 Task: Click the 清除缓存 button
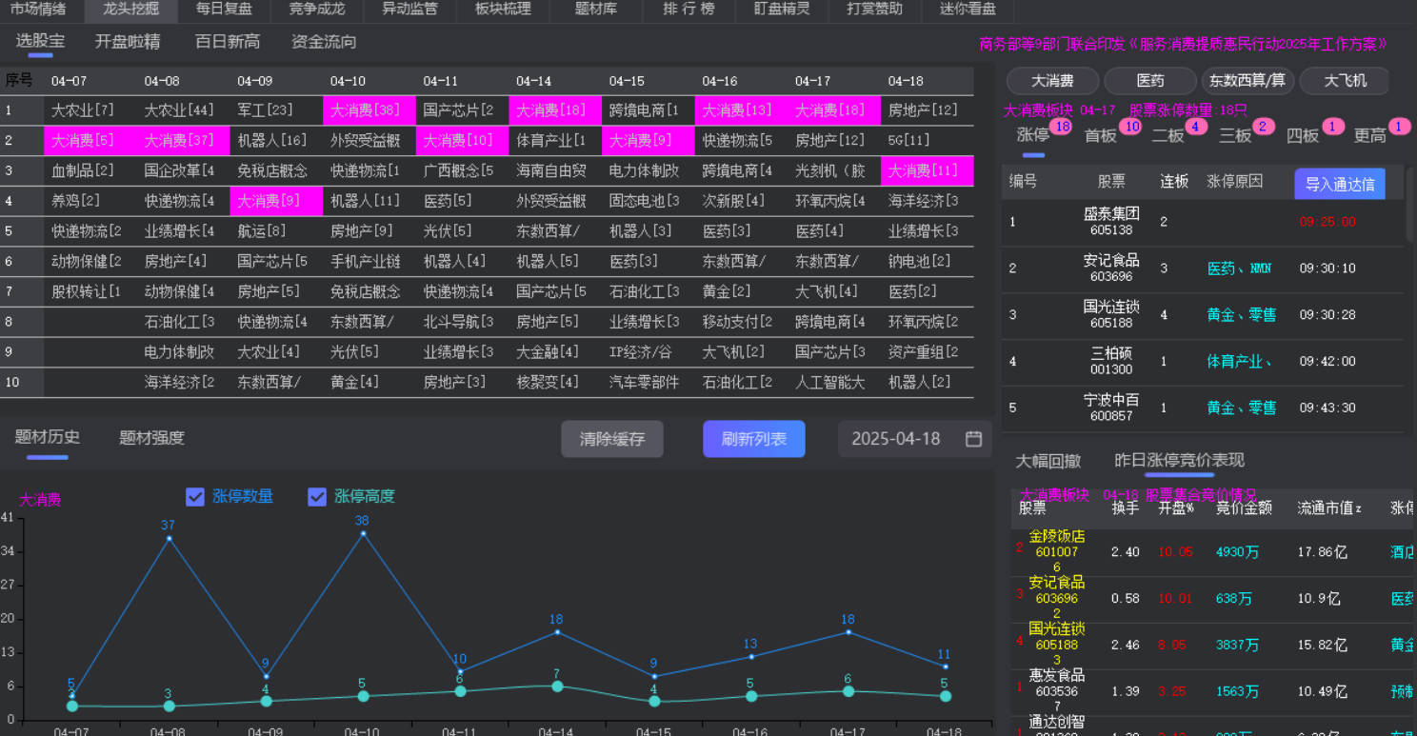612,439
